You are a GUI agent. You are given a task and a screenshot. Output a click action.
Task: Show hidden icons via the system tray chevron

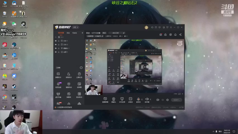coord(213,132)
